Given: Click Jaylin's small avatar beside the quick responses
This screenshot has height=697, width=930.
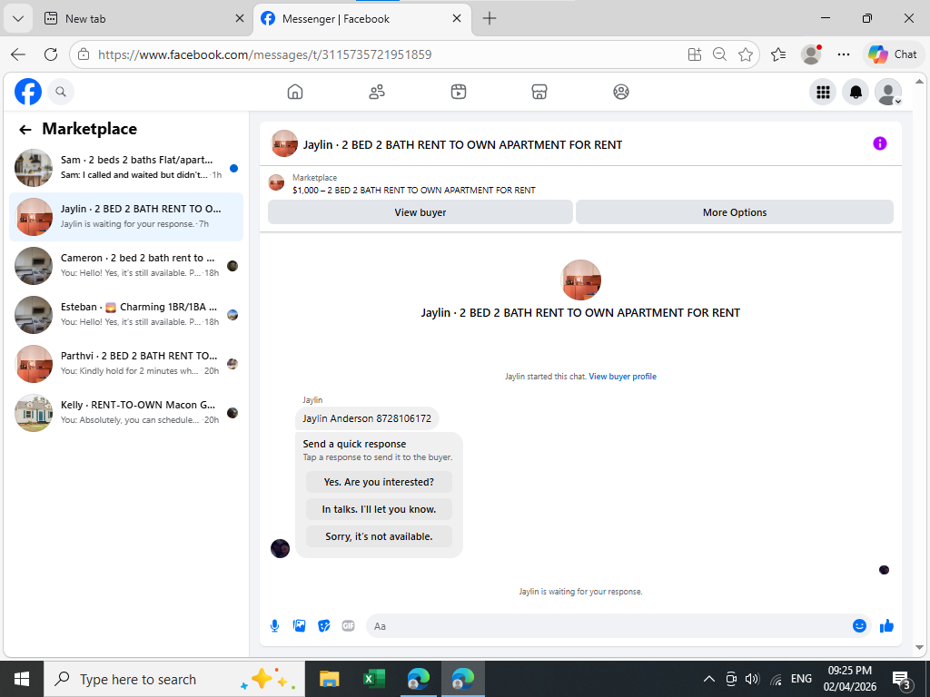Looking at the screenshot, I should 280,548.
